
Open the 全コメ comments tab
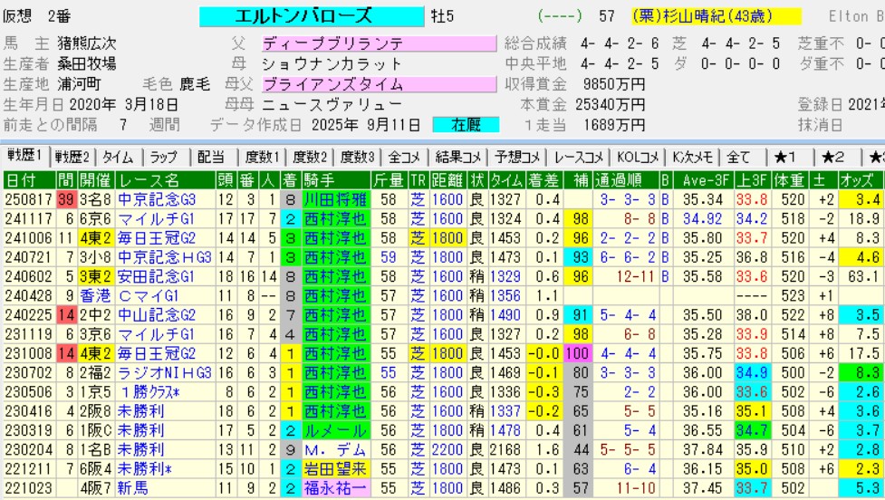398,157
